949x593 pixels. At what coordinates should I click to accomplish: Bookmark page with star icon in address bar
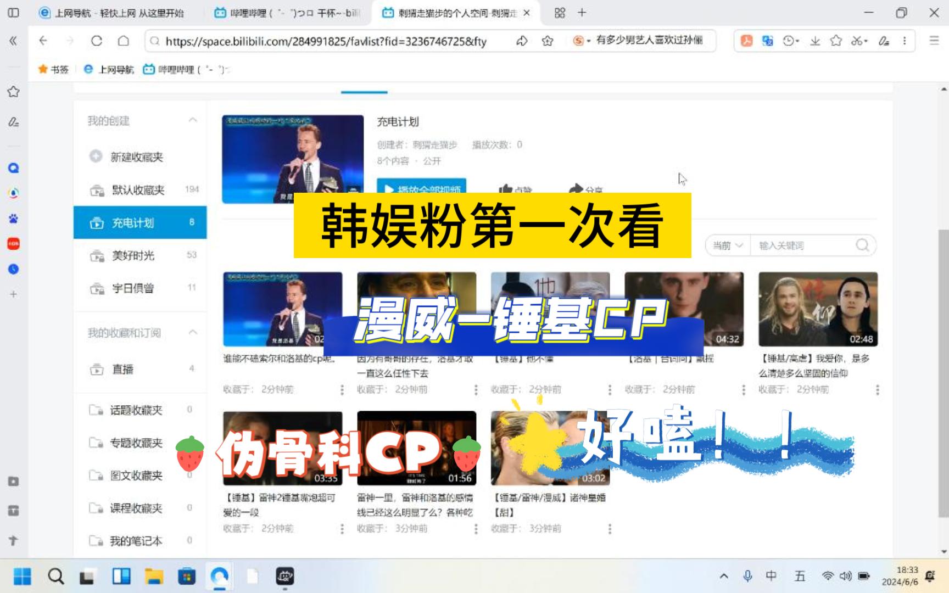coord(548,41)
